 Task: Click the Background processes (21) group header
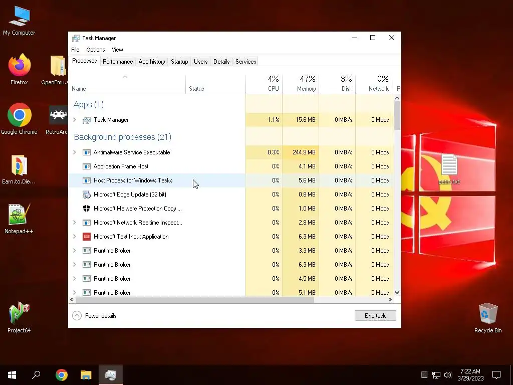123,137
